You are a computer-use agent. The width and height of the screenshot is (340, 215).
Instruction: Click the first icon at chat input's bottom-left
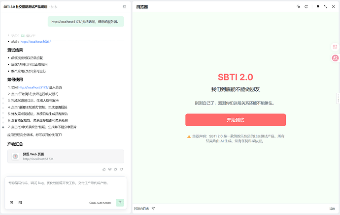coord(11,202)
